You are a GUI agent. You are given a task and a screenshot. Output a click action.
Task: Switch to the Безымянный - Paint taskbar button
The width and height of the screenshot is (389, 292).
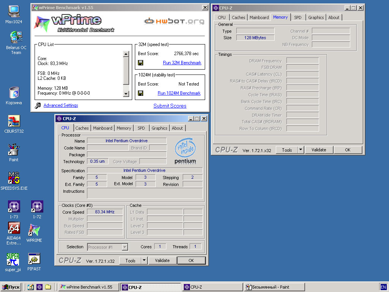pyautogui.click(x=275, y=287)
